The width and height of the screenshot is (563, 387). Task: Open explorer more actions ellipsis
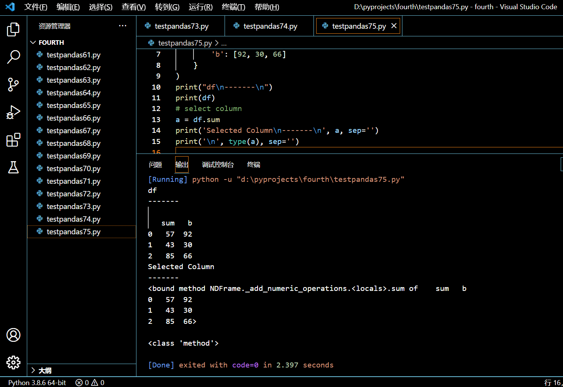(x=123, y=26)
